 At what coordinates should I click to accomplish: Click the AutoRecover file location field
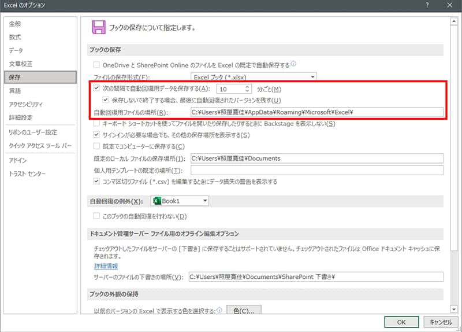pyautogui.click(x=316, y=112)
